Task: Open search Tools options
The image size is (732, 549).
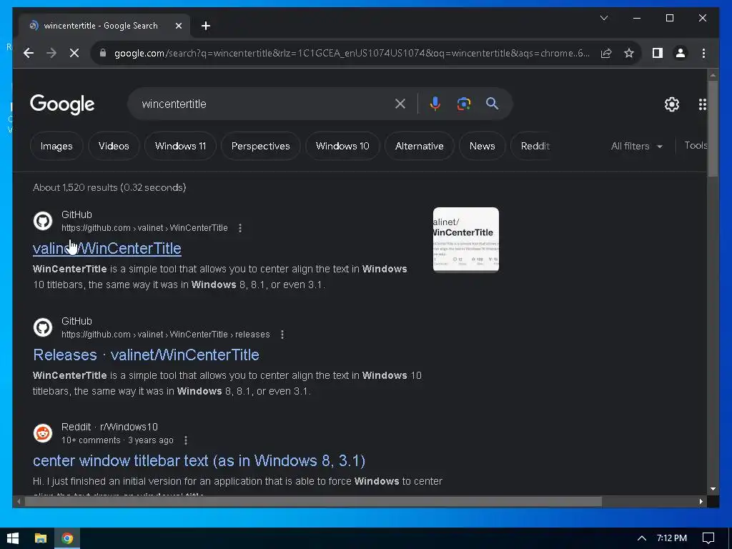Action: coord(696,146)
